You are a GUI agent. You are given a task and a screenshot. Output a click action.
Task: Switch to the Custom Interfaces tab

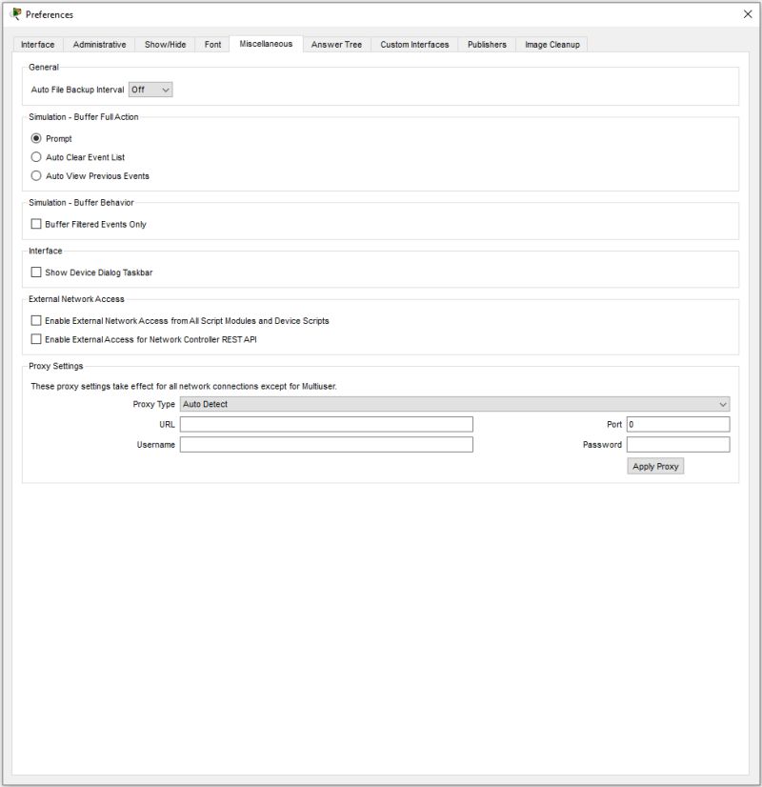(x=414, y=44)
